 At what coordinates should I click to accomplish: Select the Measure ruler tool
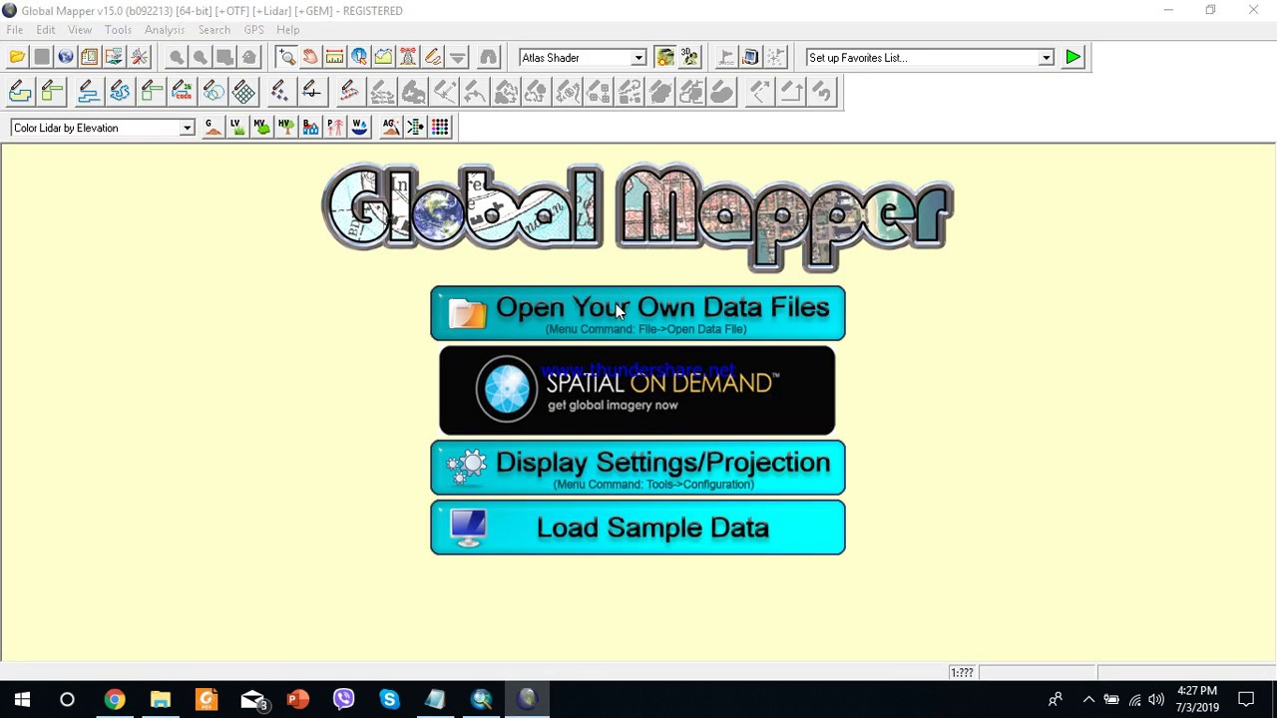click(334, 57)
